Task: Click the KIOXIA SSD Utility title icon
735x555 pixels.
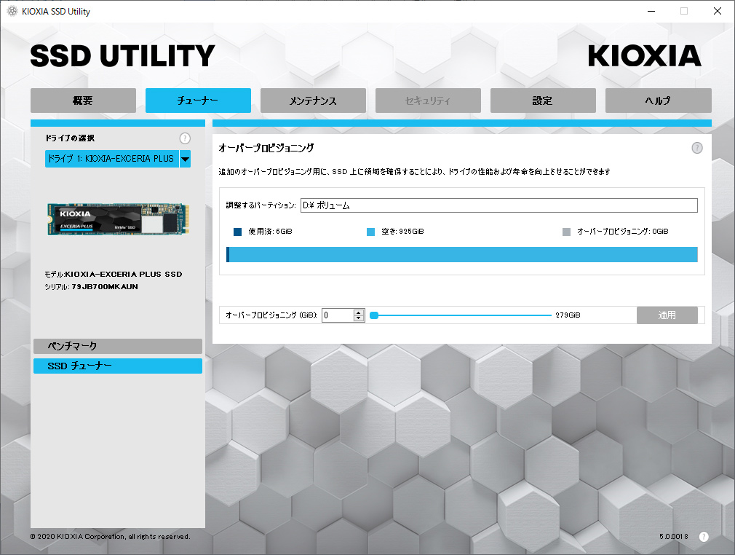Action: (12, 11)
